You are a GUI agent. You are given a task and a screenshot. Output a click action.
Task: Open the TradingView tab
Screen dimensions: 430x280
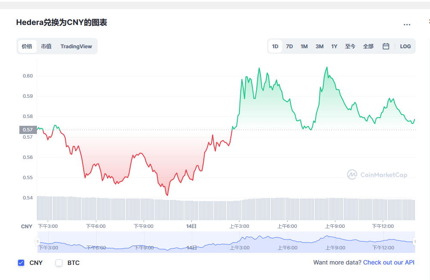coord(76,46)
